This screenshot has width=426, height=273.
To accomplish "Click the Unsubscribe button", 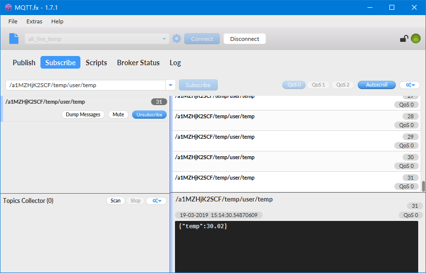I will (149, 114).
